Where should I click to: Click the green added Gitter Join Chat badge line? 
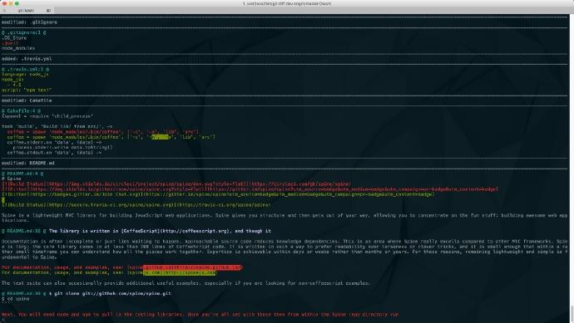(x=218, y=194)
